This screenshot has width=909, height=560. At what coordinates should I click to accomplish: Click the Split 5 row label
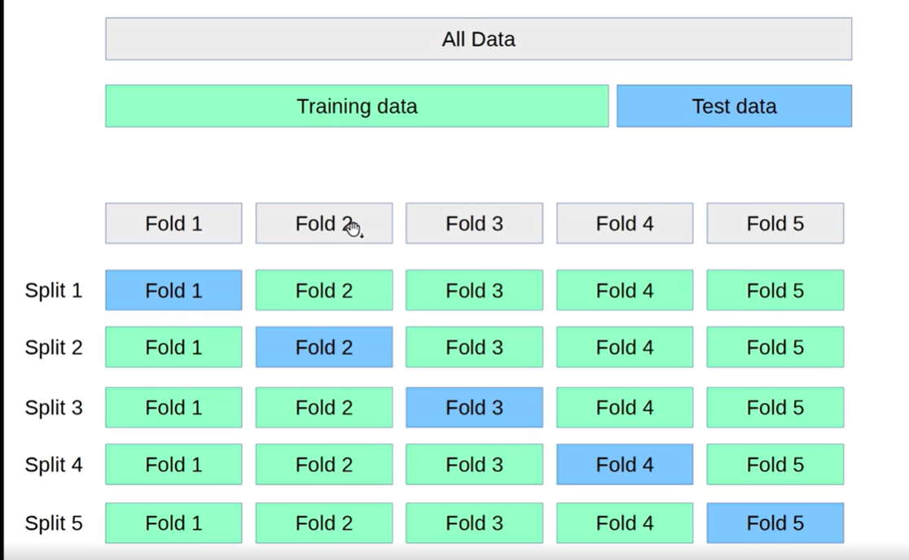[x=53, y=523]
